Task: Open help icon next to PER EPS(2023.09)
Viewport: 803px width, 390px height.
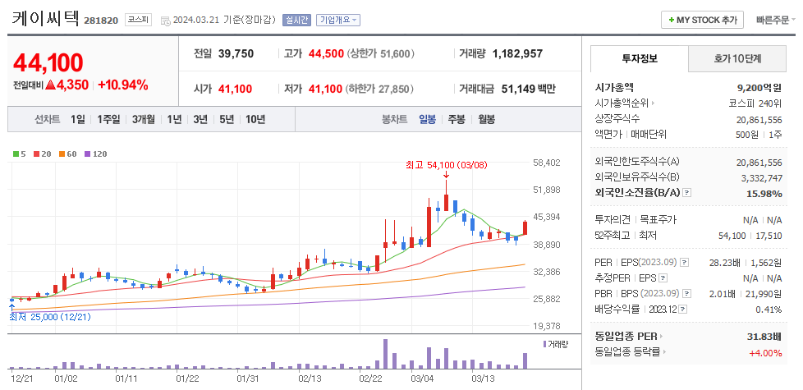Action: click(x=686, y=263)
